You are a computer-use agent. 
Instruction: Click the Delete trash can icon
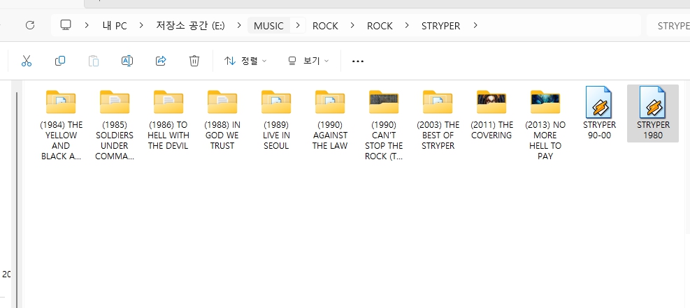(x=194, y=61)
